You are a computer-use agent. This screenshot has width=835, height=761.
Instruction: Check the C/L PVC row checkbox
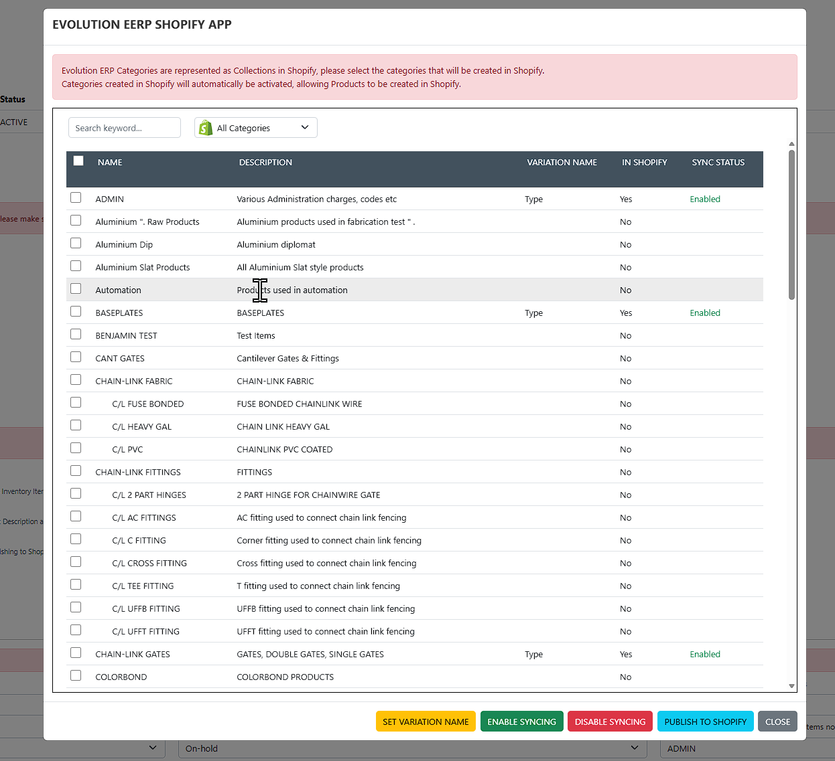[x=76, y=448]
